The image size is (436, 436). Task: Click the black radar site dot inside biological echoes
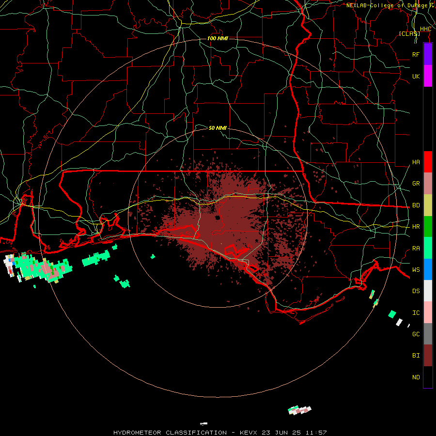(x=218, y=218)
